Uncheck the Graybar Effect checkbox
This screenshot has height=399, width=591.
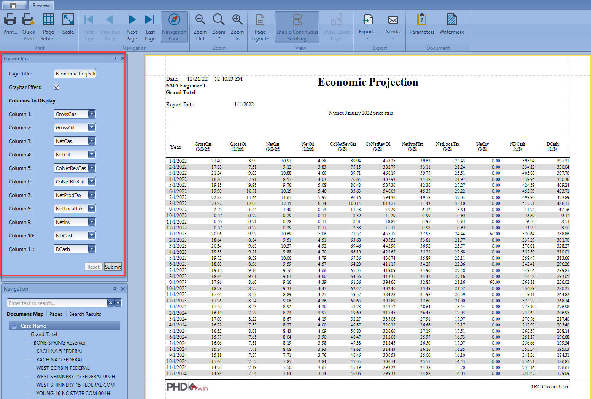(x=57, y=87)
